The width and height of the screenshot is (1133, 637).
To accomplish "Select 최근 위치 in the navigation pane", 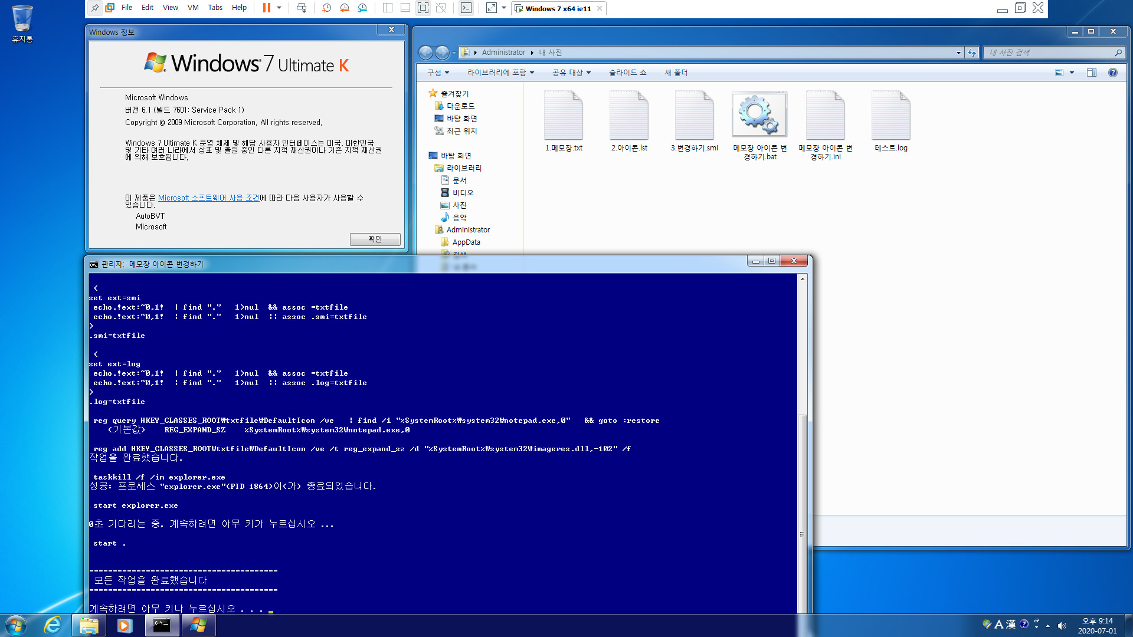I will [461, 131].
